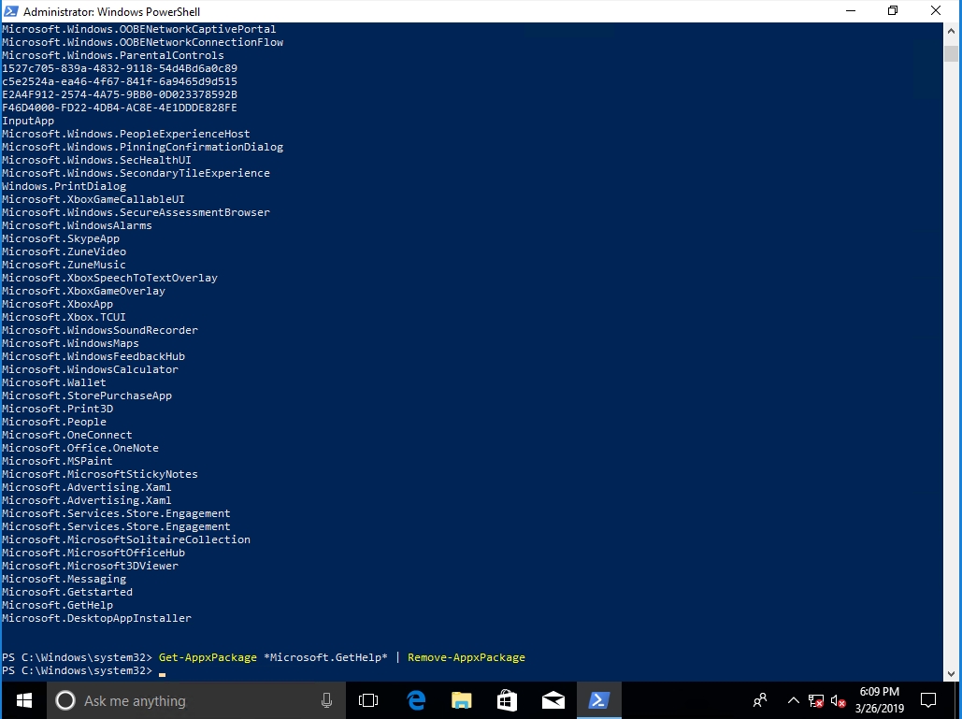Close the Administrator PowerShell window
962x719 pixels.
pos(936,11)
